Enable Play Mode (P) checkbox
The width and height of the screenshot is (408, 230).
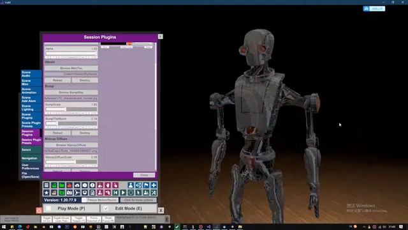[x=48, y=208]
